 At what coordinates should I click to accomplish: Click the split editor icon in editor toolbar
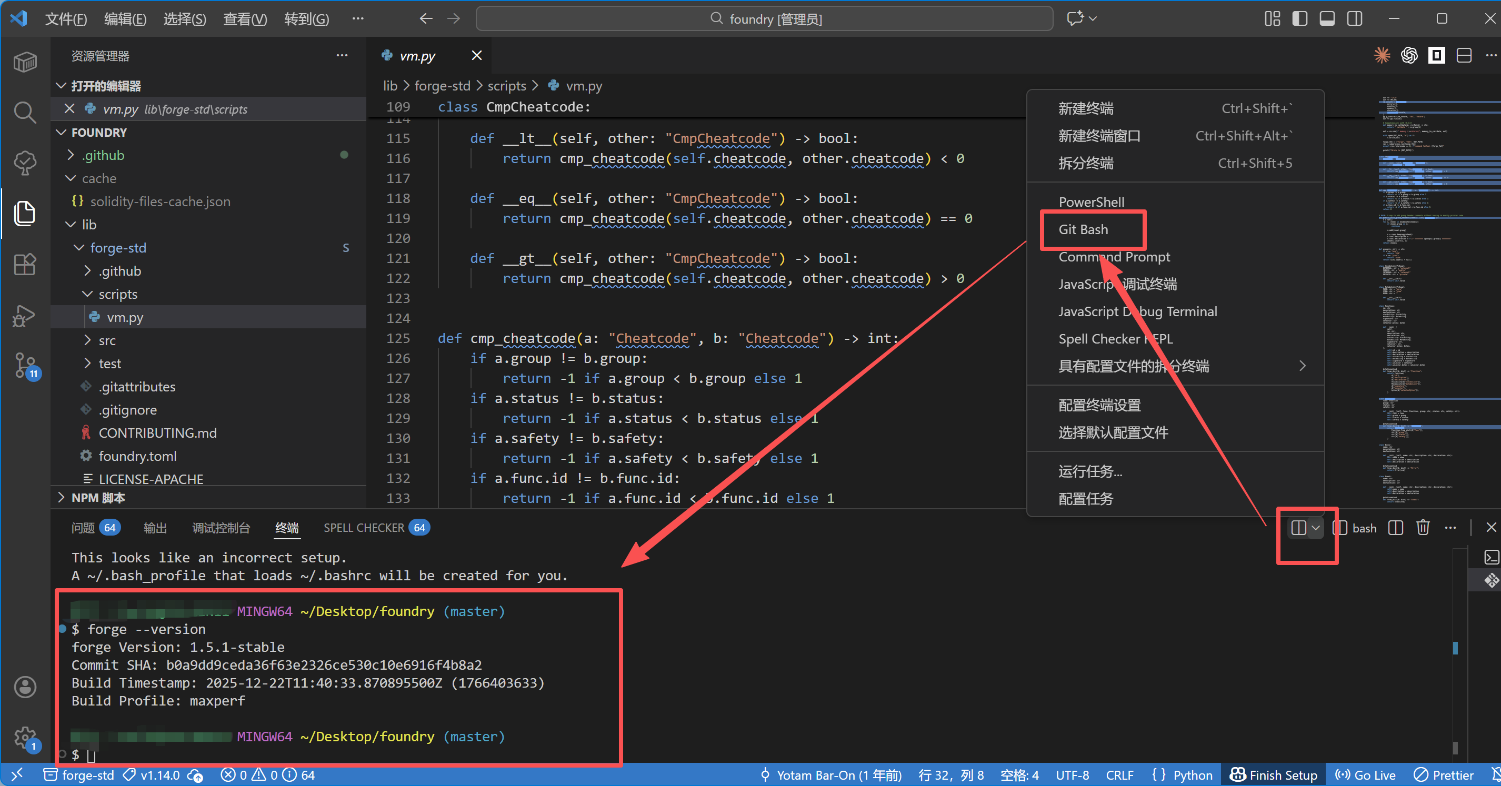point(1464,56)
